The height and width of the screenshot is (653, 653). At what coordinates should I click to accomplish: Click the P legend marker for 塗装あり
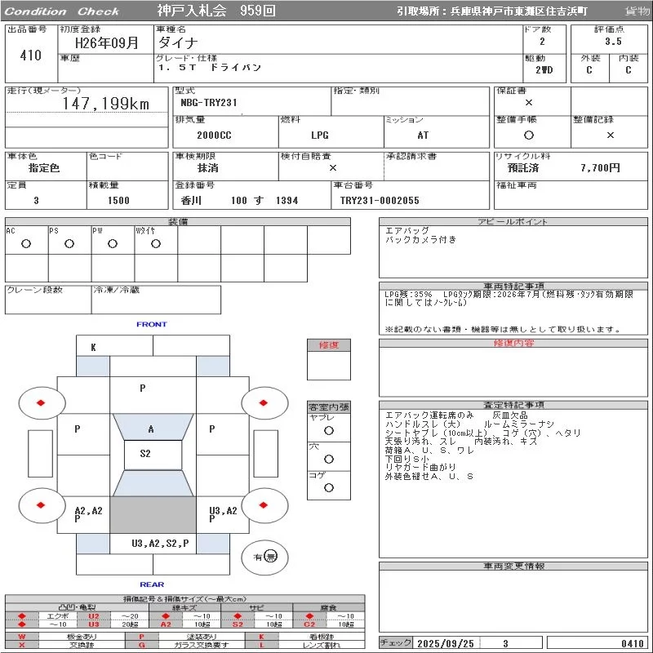click(141, 637)
